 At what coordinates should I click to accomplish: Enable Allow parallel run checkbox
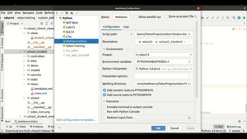coord(136,17)
